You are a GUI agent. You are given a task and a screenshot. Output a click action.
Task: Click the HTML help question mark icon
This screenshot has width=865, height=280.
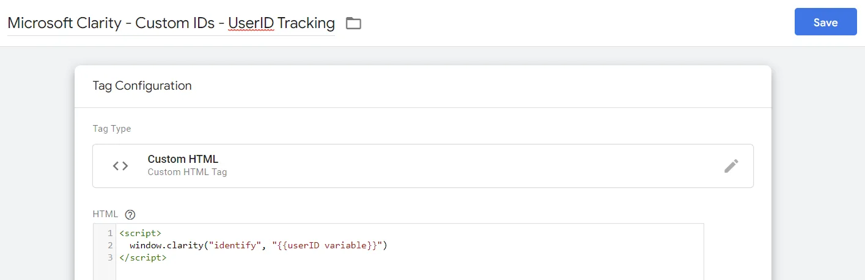130,214
